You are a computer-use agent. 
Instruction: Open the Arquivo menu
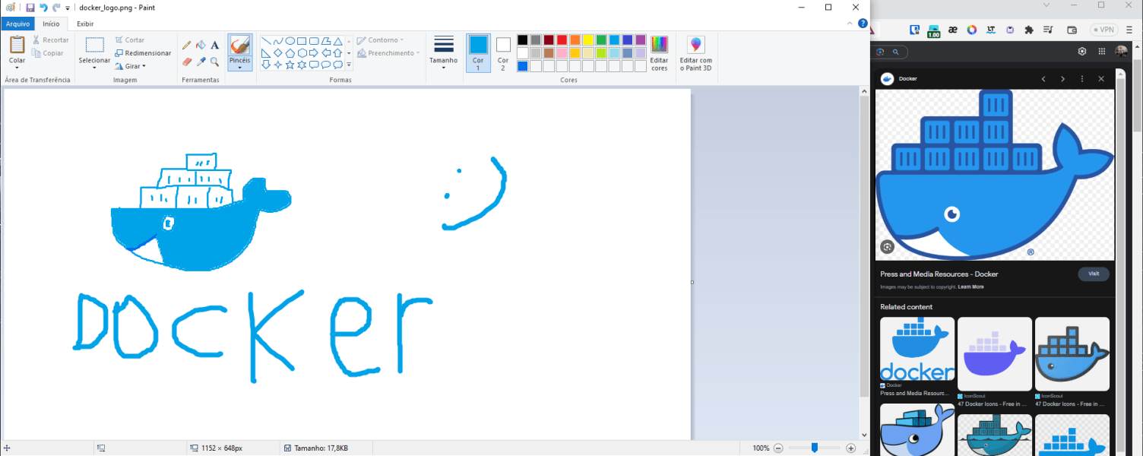click(x=17, y=24)
